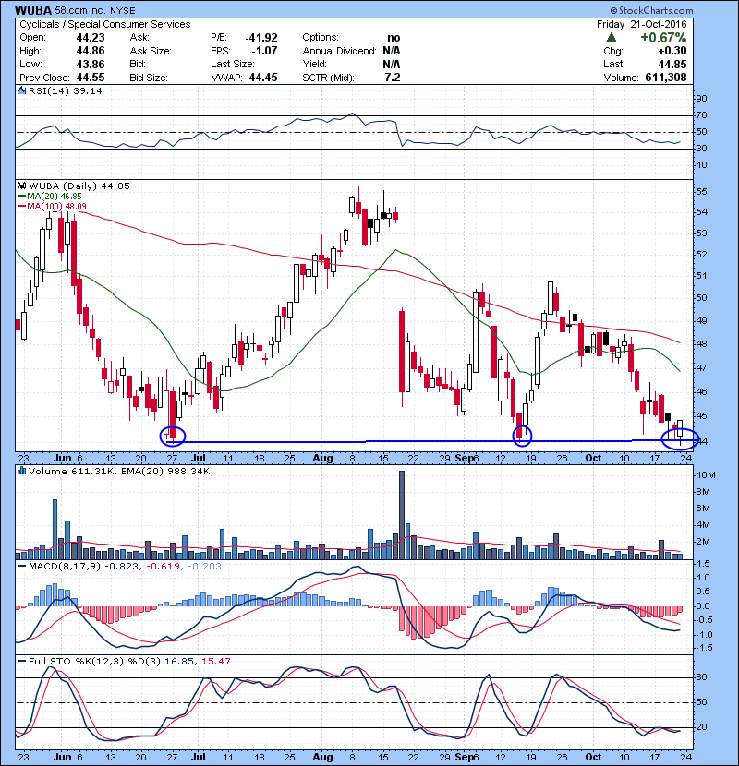The width and height of the screenshot is (739, 766).
Task: Click the +0.67% percent change
Action: pyautogui.click(x=663, y=38)
